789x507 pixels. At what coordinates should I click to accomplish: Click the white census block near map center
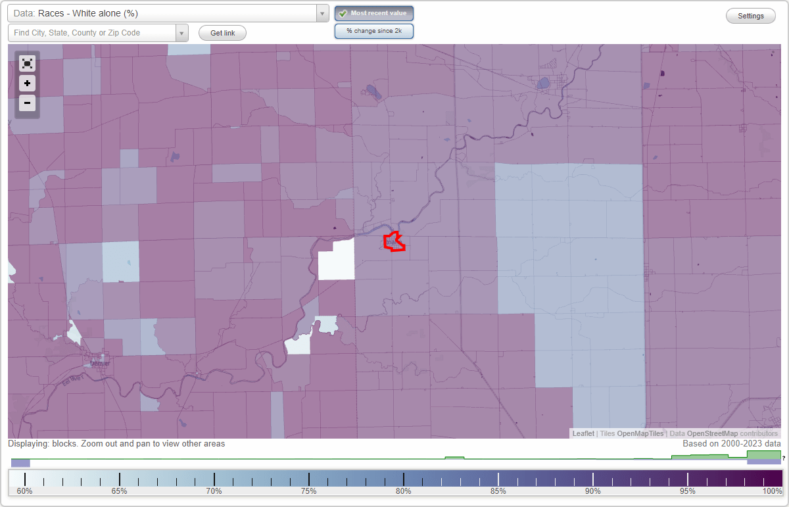(337, 261)
